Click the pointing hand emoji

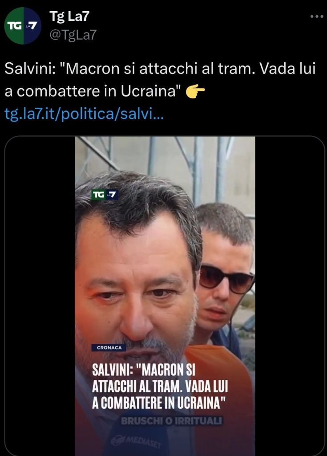(x=195, y=91)
